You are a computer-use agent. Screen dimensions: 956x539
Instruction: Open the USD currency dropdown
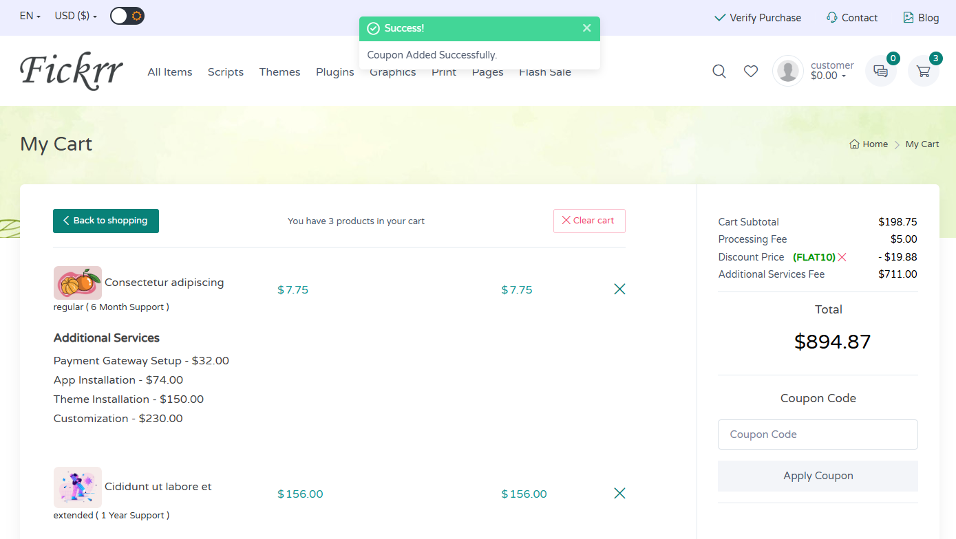[x=76, y=16]
